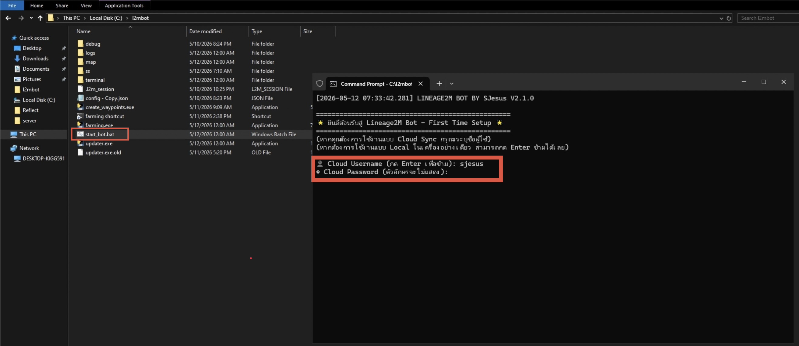Refresh the l2mbot folder view

pyautogui.click(x=729, y=18)
